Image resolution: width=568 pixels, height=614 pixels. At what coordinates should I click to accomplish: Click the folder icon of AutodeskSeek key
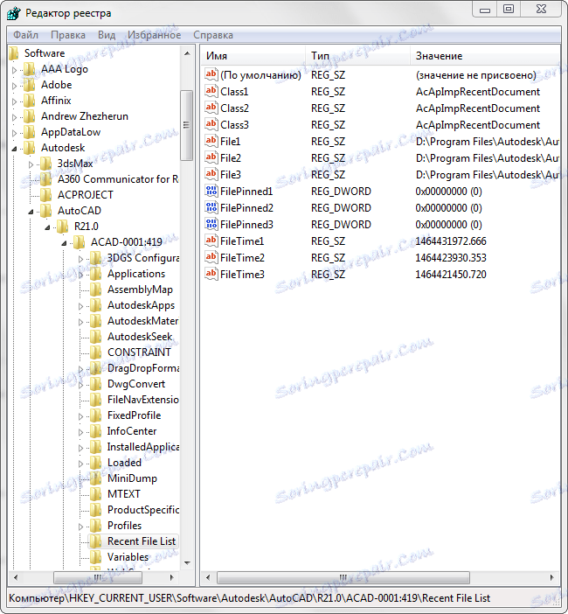click(x=96, y=337)
